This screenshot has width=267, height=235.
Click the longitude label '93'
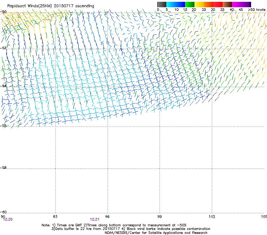[x=55, y=217]
